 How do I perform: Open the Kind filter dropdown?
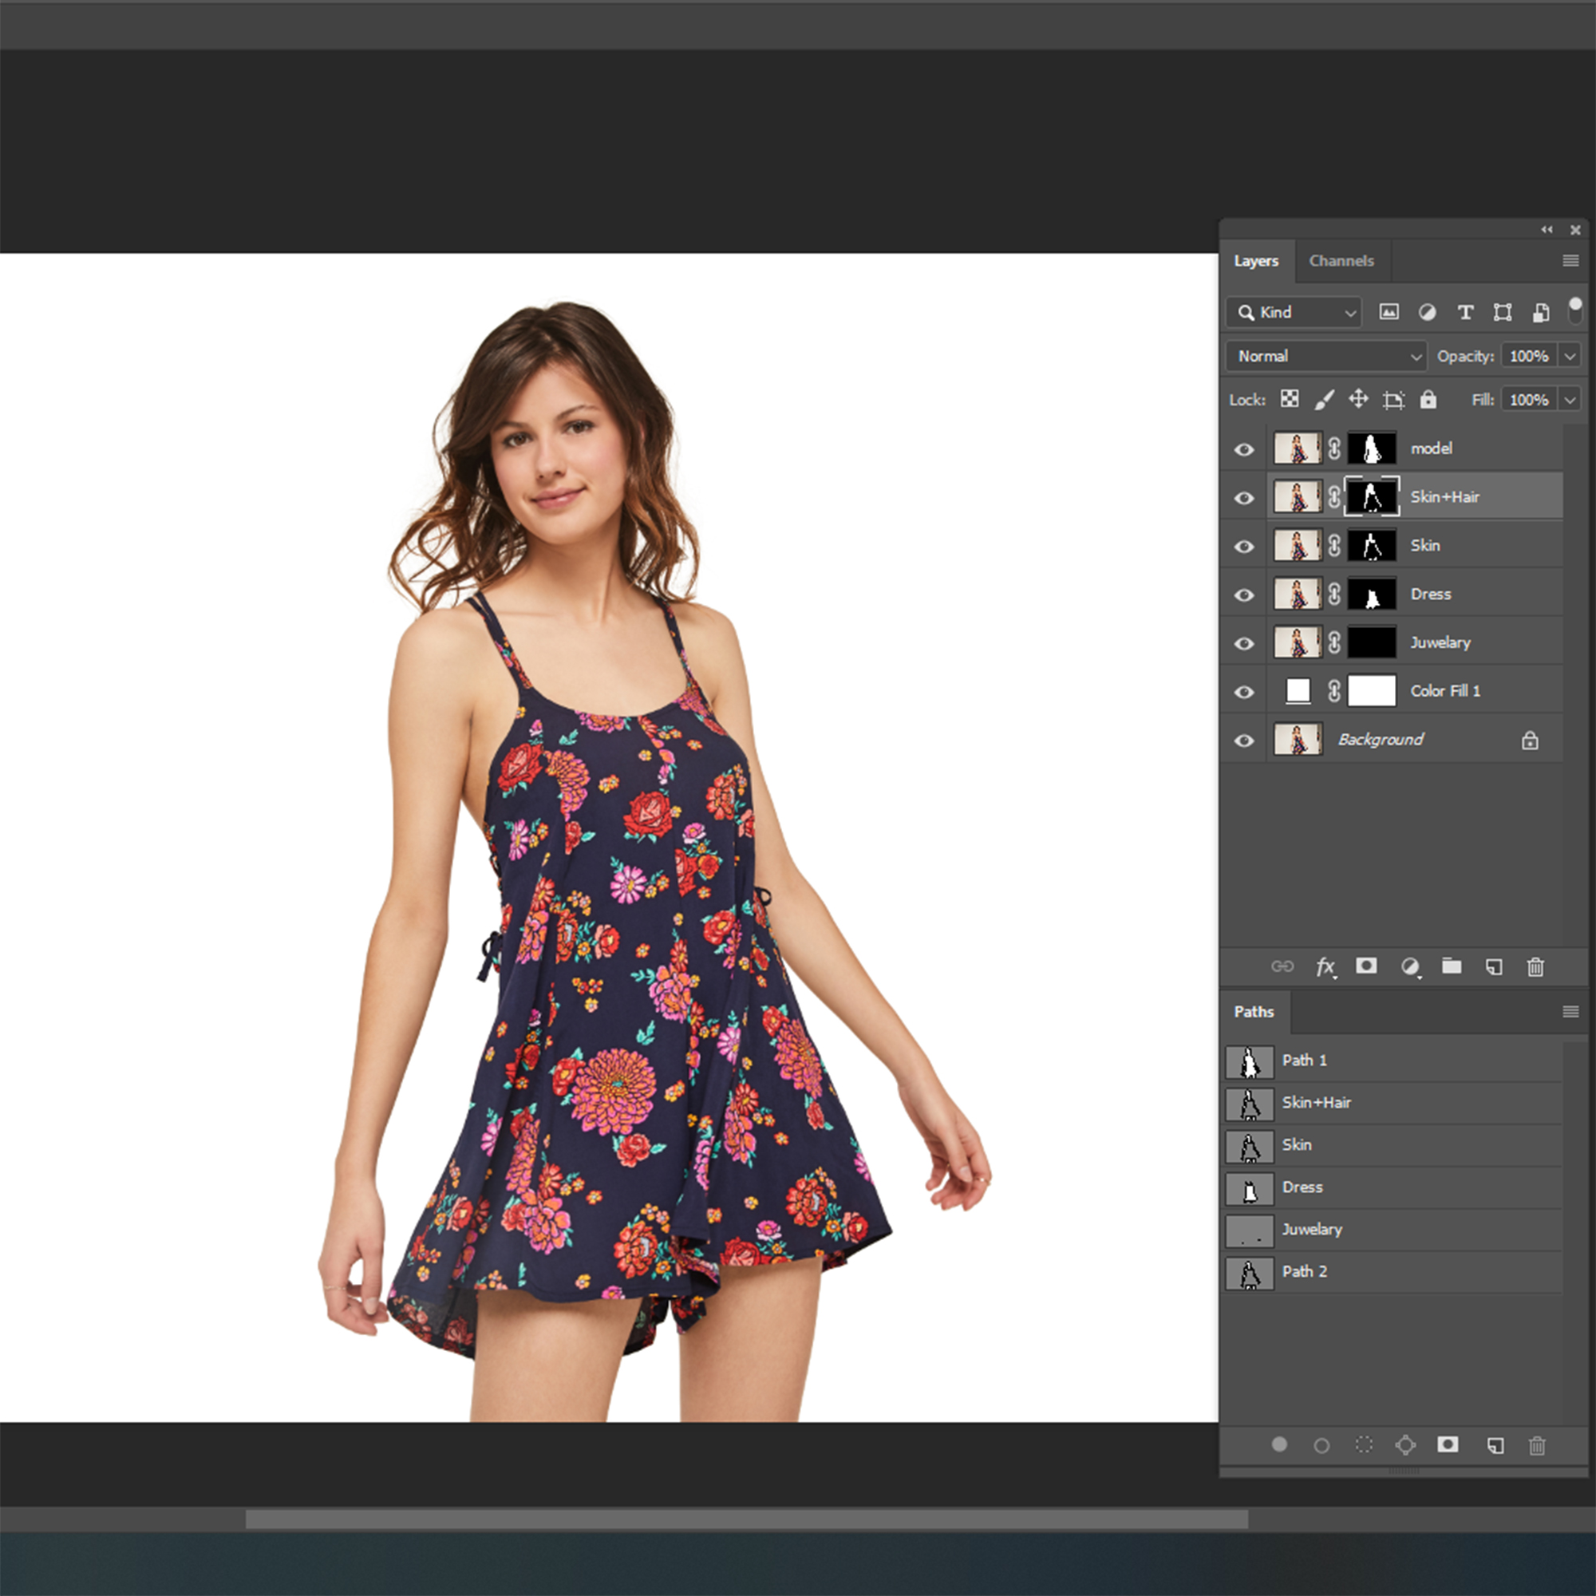[x=1294, y=312]
